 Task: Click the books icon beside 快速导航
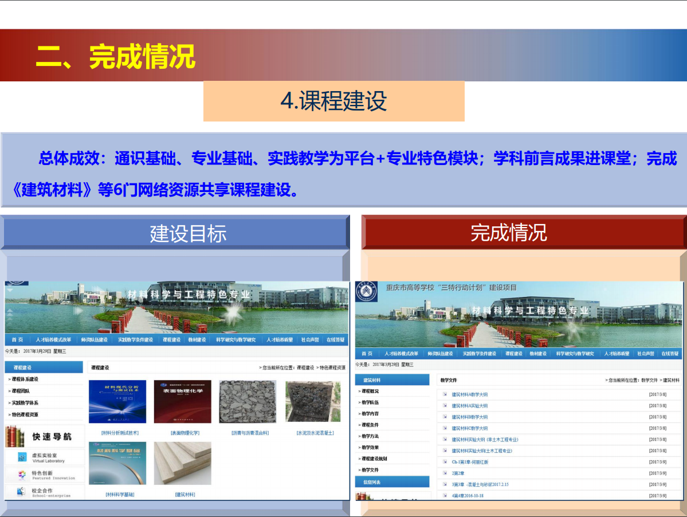point(15,437)
